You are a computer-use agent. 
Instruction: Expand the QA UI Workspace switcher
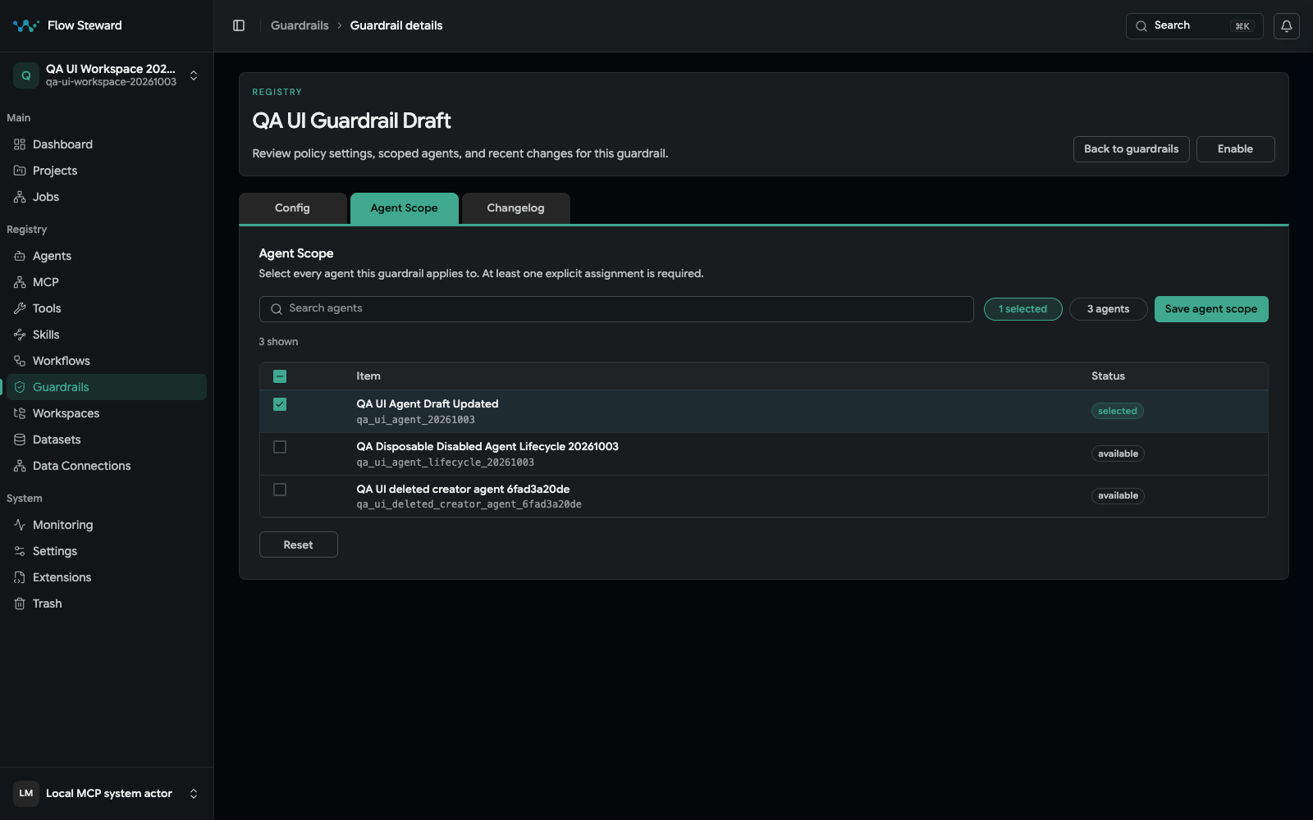[x=107, y=75]
